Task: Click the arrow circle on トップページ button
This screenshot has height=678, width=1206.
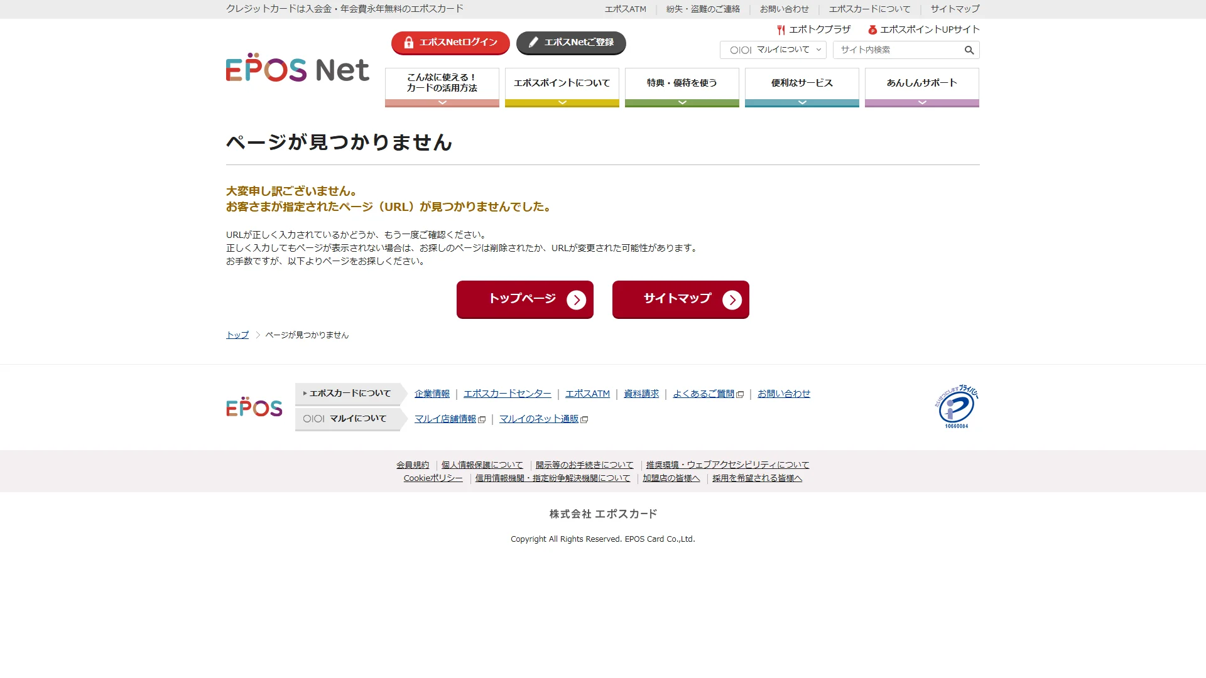Action: coord(576,300)
